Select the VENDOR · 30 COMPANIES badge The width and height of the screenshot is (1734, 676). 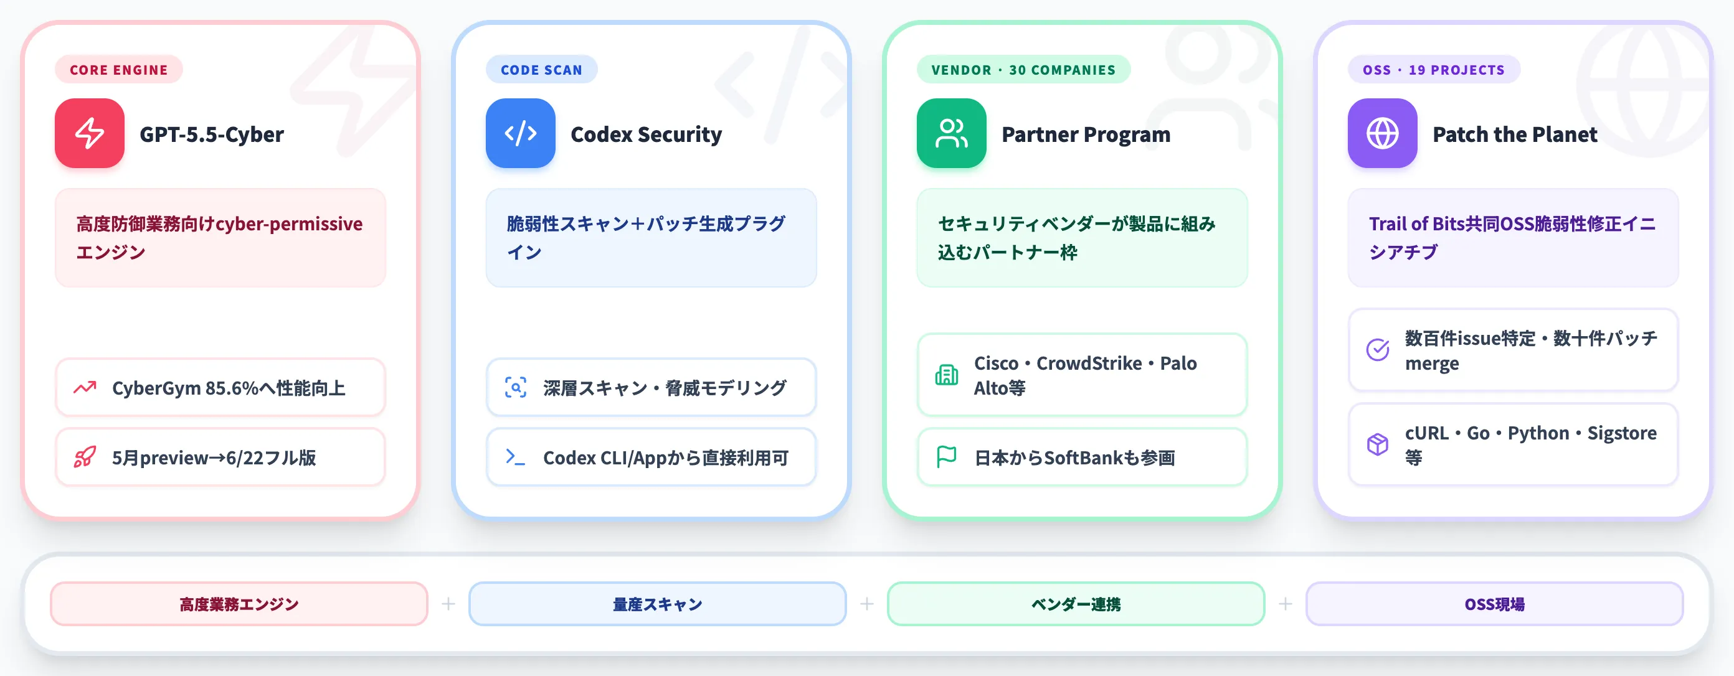click(x=1023, y=70)
